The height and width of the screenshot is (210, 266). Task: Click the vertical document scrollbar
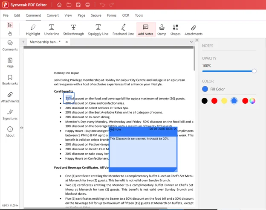point(194,58)
